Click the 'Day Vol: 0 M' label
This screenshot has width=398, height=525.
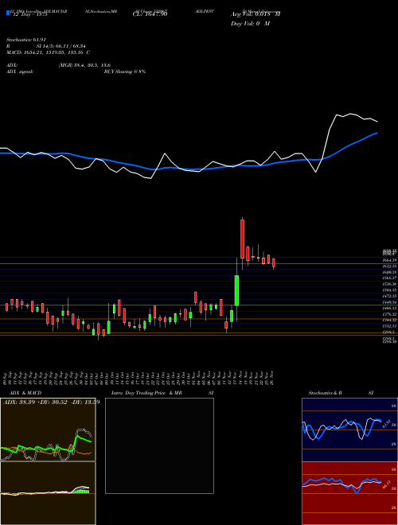click(250, 24)
